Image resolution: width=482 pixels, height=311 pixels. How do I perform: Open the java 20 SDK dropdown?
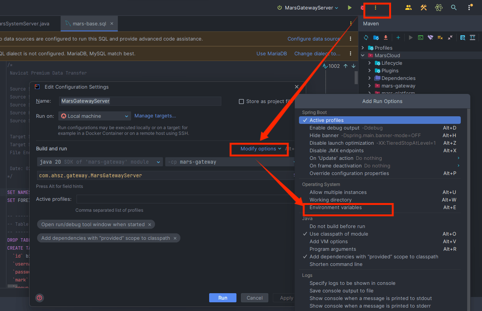(x=100, y=162)
